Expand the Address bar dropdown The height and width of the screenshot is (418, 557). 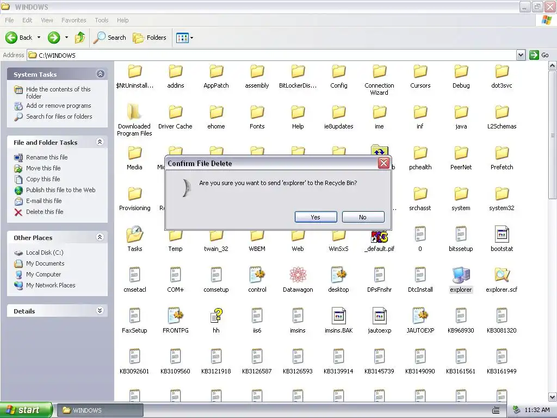click(x=521, y=55)
